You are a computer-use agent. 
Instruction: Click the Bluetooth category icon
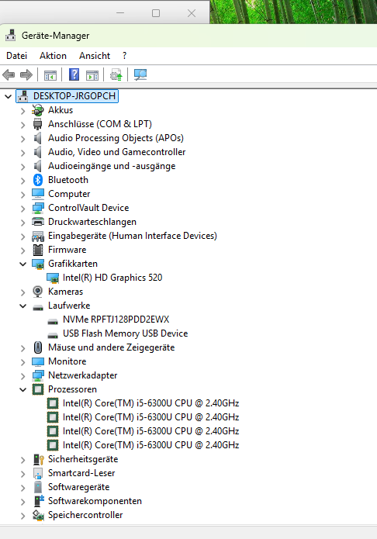38,180
